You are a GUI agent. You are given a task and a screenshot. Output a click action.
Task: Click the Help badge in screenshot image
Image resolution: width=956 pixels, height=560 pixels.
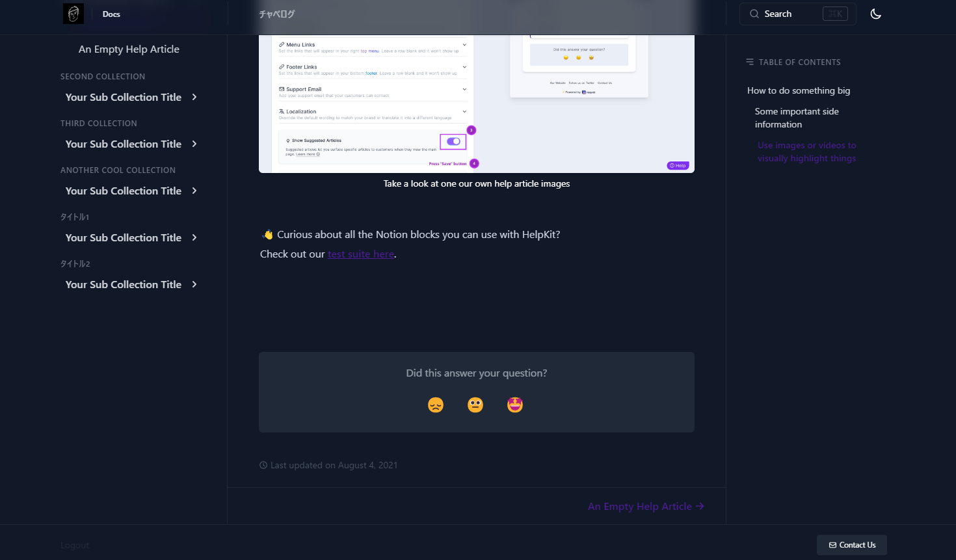point(678,165)
